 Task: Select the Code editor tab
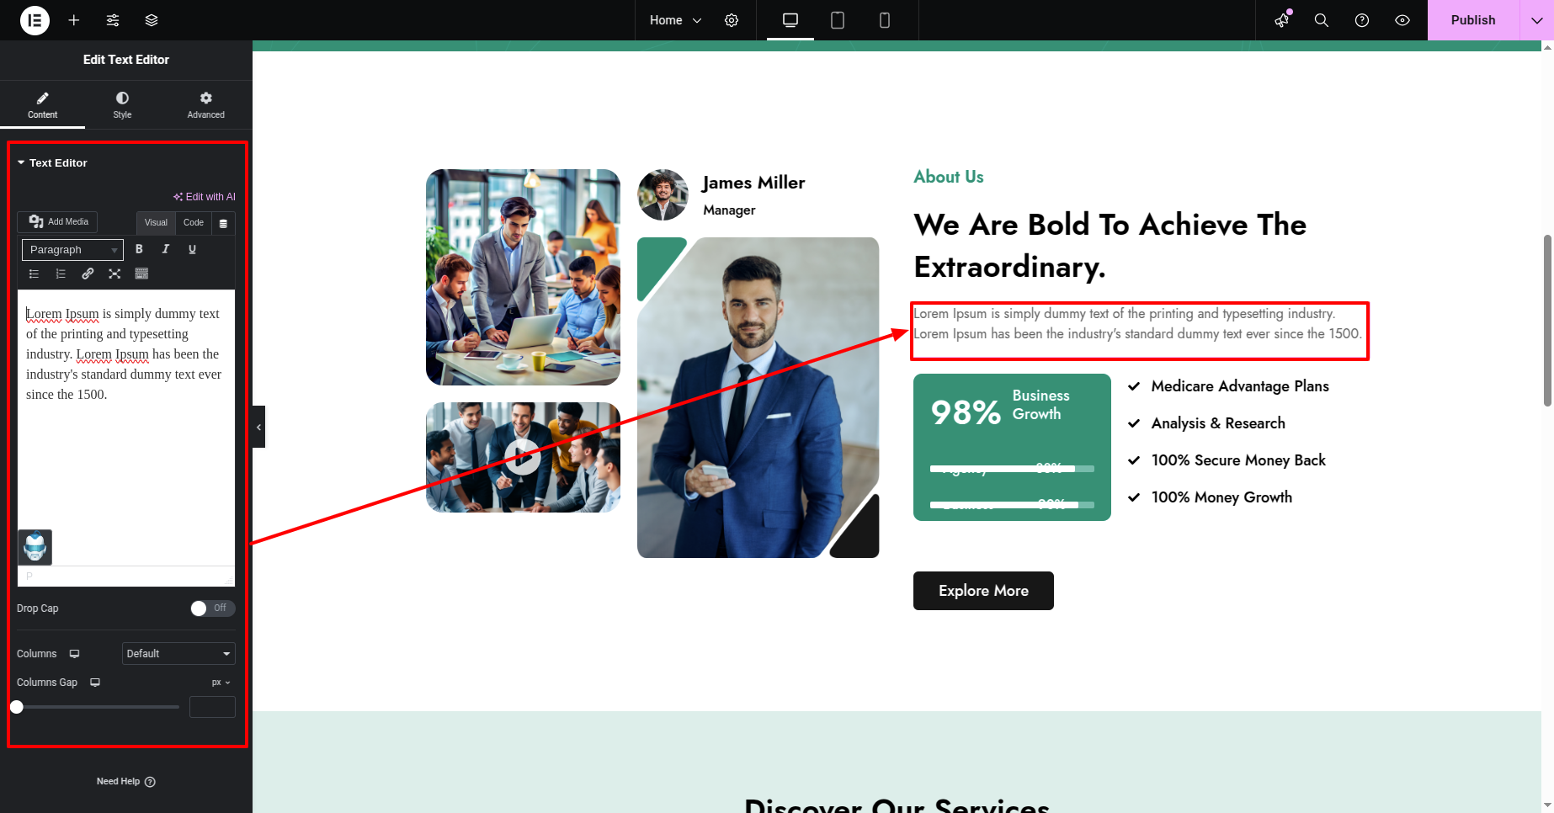tap(194, 223)
